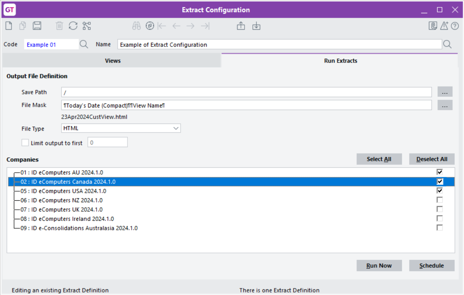Click the File Mask ellipsis button
This screenshot has height=295, width=464.
point(445,105)
